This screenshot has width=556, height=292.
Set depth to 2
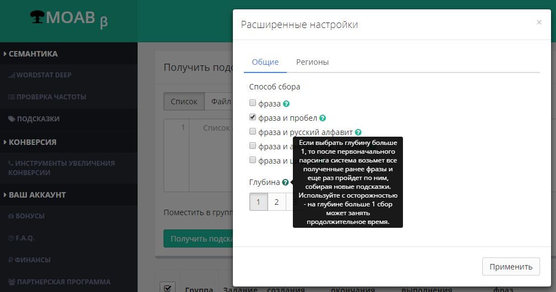[276, 202]
